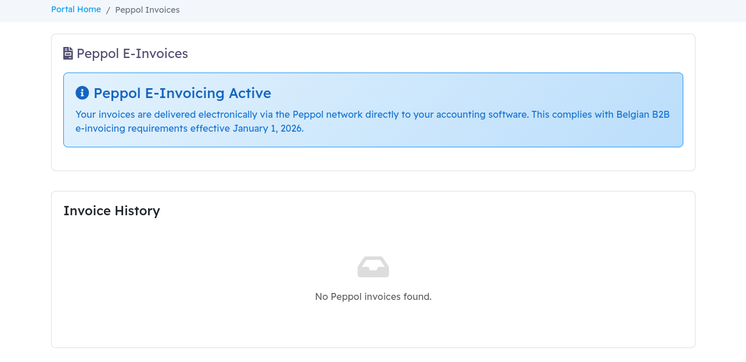Click the Peppol E-Invoicing Active title

click(x=182, y=93)
